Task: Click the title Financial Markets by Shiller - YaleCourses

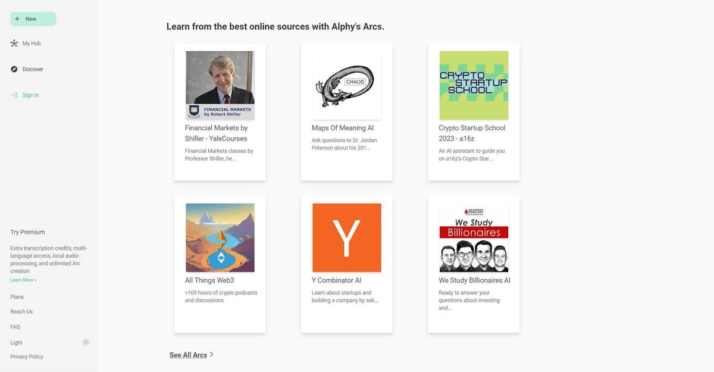Action: coord(217,133)
